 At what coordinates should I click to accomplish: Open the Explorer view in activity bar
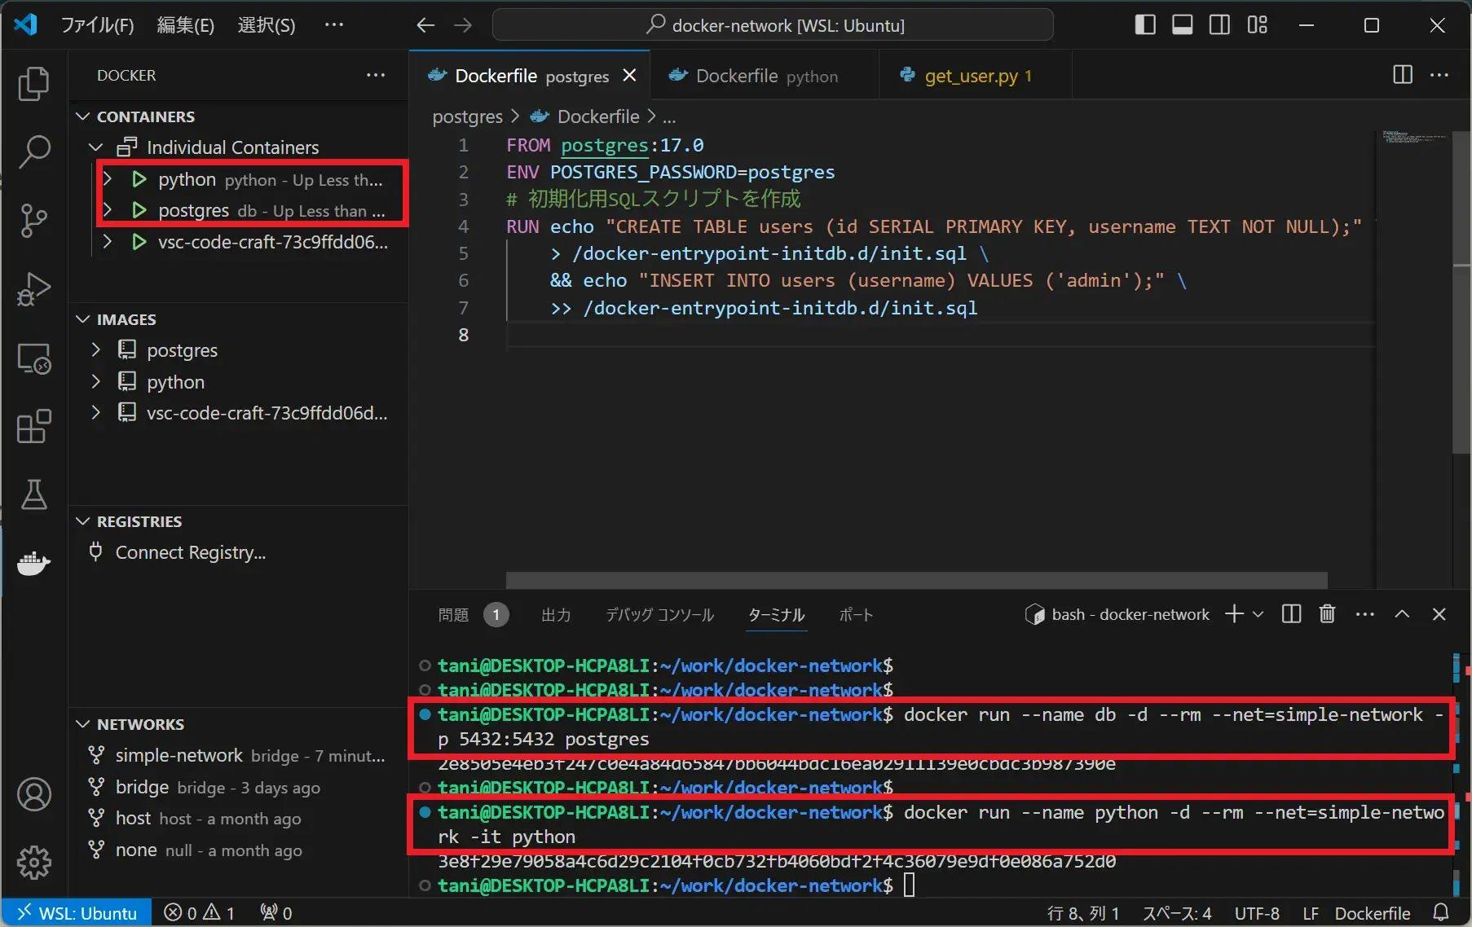click(33, 84)
